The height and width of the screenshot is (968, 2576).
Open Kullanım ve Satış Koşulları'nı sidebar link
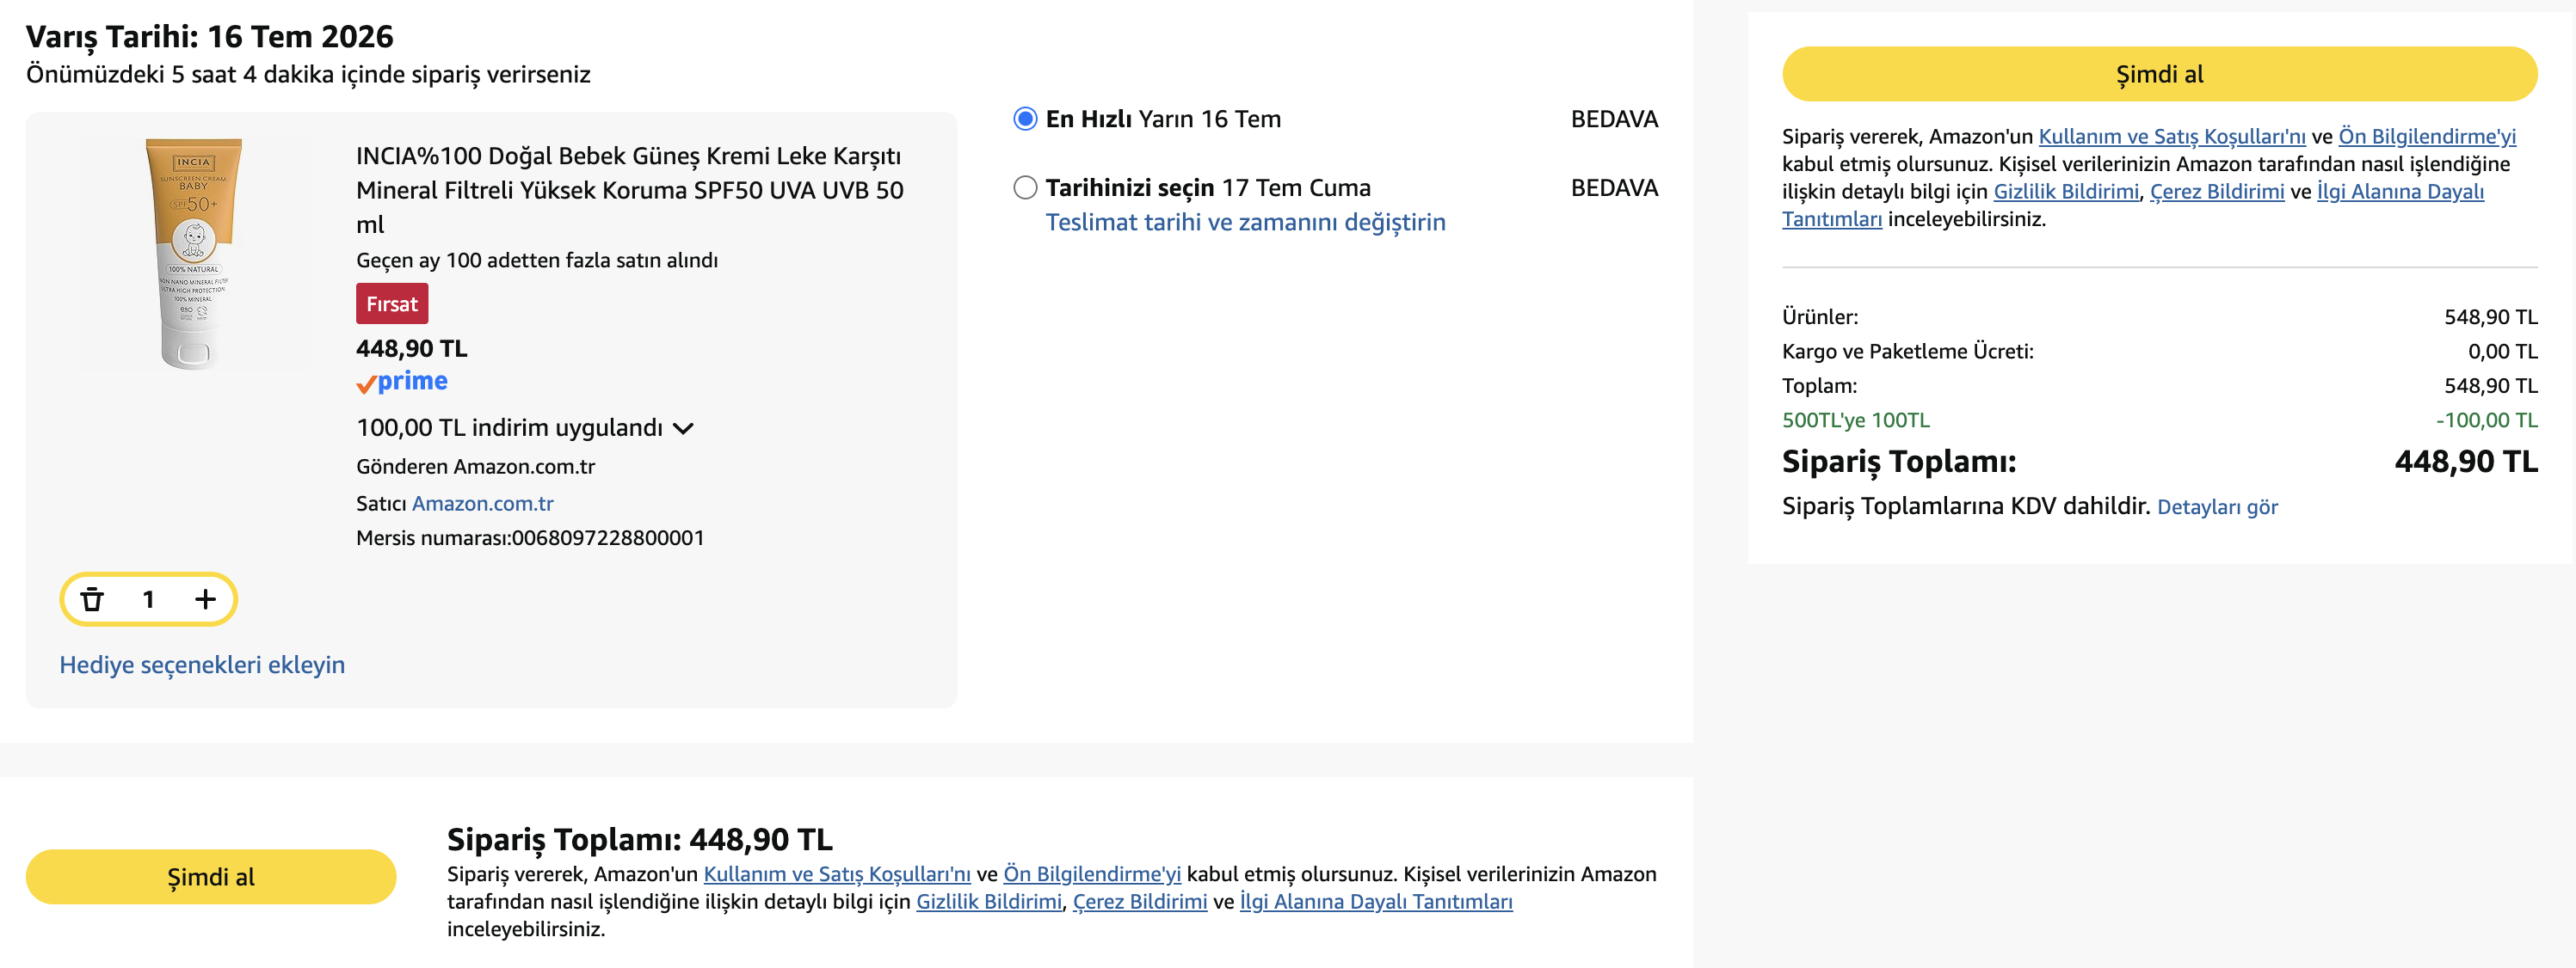click(x=2172, y=136)
